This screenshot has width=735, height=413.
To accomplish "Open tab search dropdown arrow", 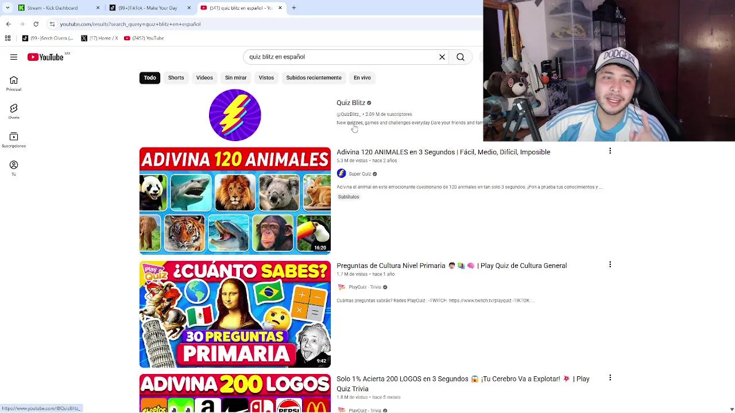I will [x=7, y=8].
